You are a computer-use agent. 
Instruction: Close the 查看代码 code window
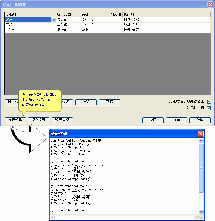click(x=200, y=134)
